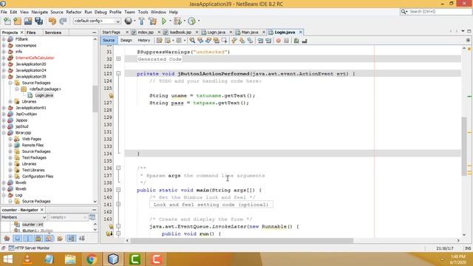Viewport: 473px width, 266px height.
Task: Click the Find Previous Occurrence icon
Action: [x=200, y=41]
